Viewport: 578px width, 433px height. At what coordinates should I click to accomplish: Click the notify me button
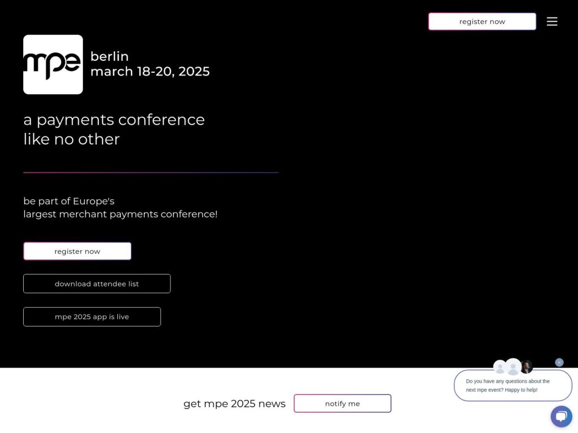pyautogui.click(x=342, y=403)
